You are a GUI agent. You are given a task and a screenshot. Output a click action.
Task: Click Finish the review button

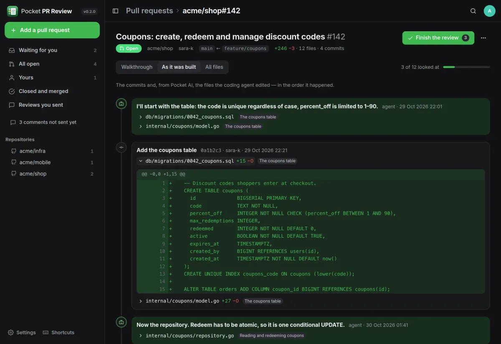point(438,38)
